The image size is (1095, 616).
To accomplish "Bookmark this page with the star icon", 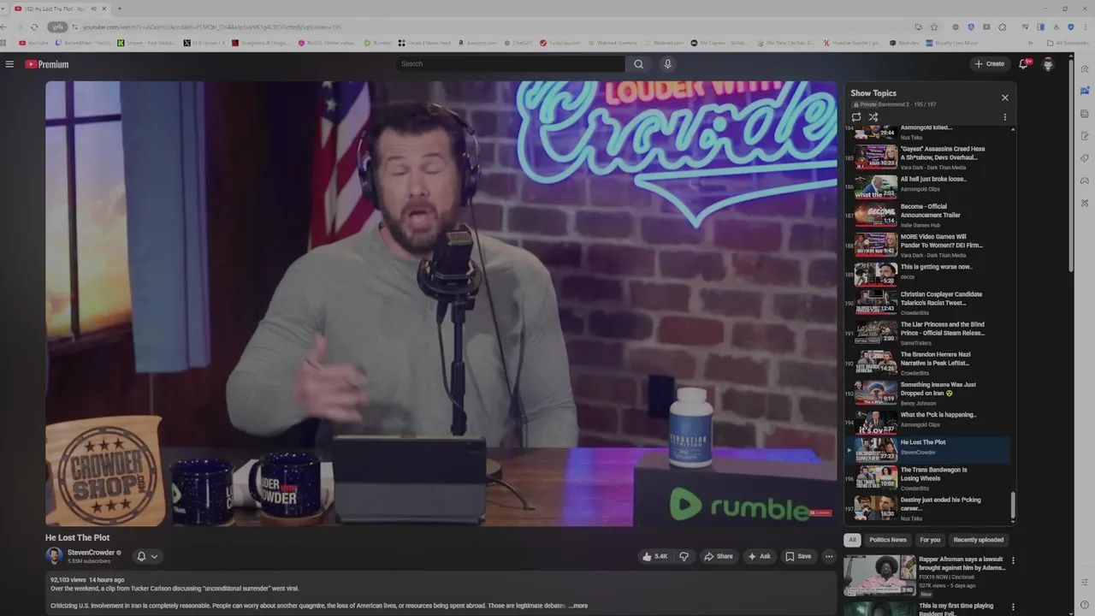I will pos(934,27).
